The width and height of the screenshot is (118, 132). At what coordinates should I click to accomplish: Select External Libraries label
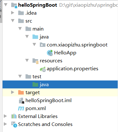[38, 116]
